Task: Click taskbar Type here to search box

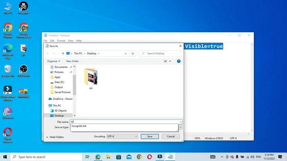Action: pyautogui.click(x=46, y=157)
